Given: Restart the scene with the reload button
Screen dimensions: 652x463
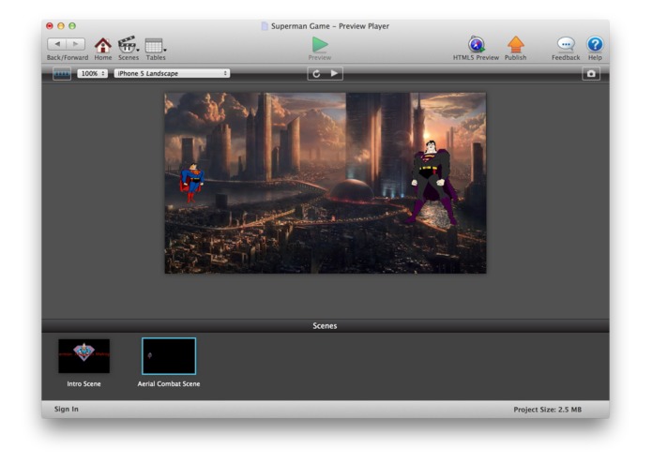Looking at the screenshot, I should coord(316,73).
